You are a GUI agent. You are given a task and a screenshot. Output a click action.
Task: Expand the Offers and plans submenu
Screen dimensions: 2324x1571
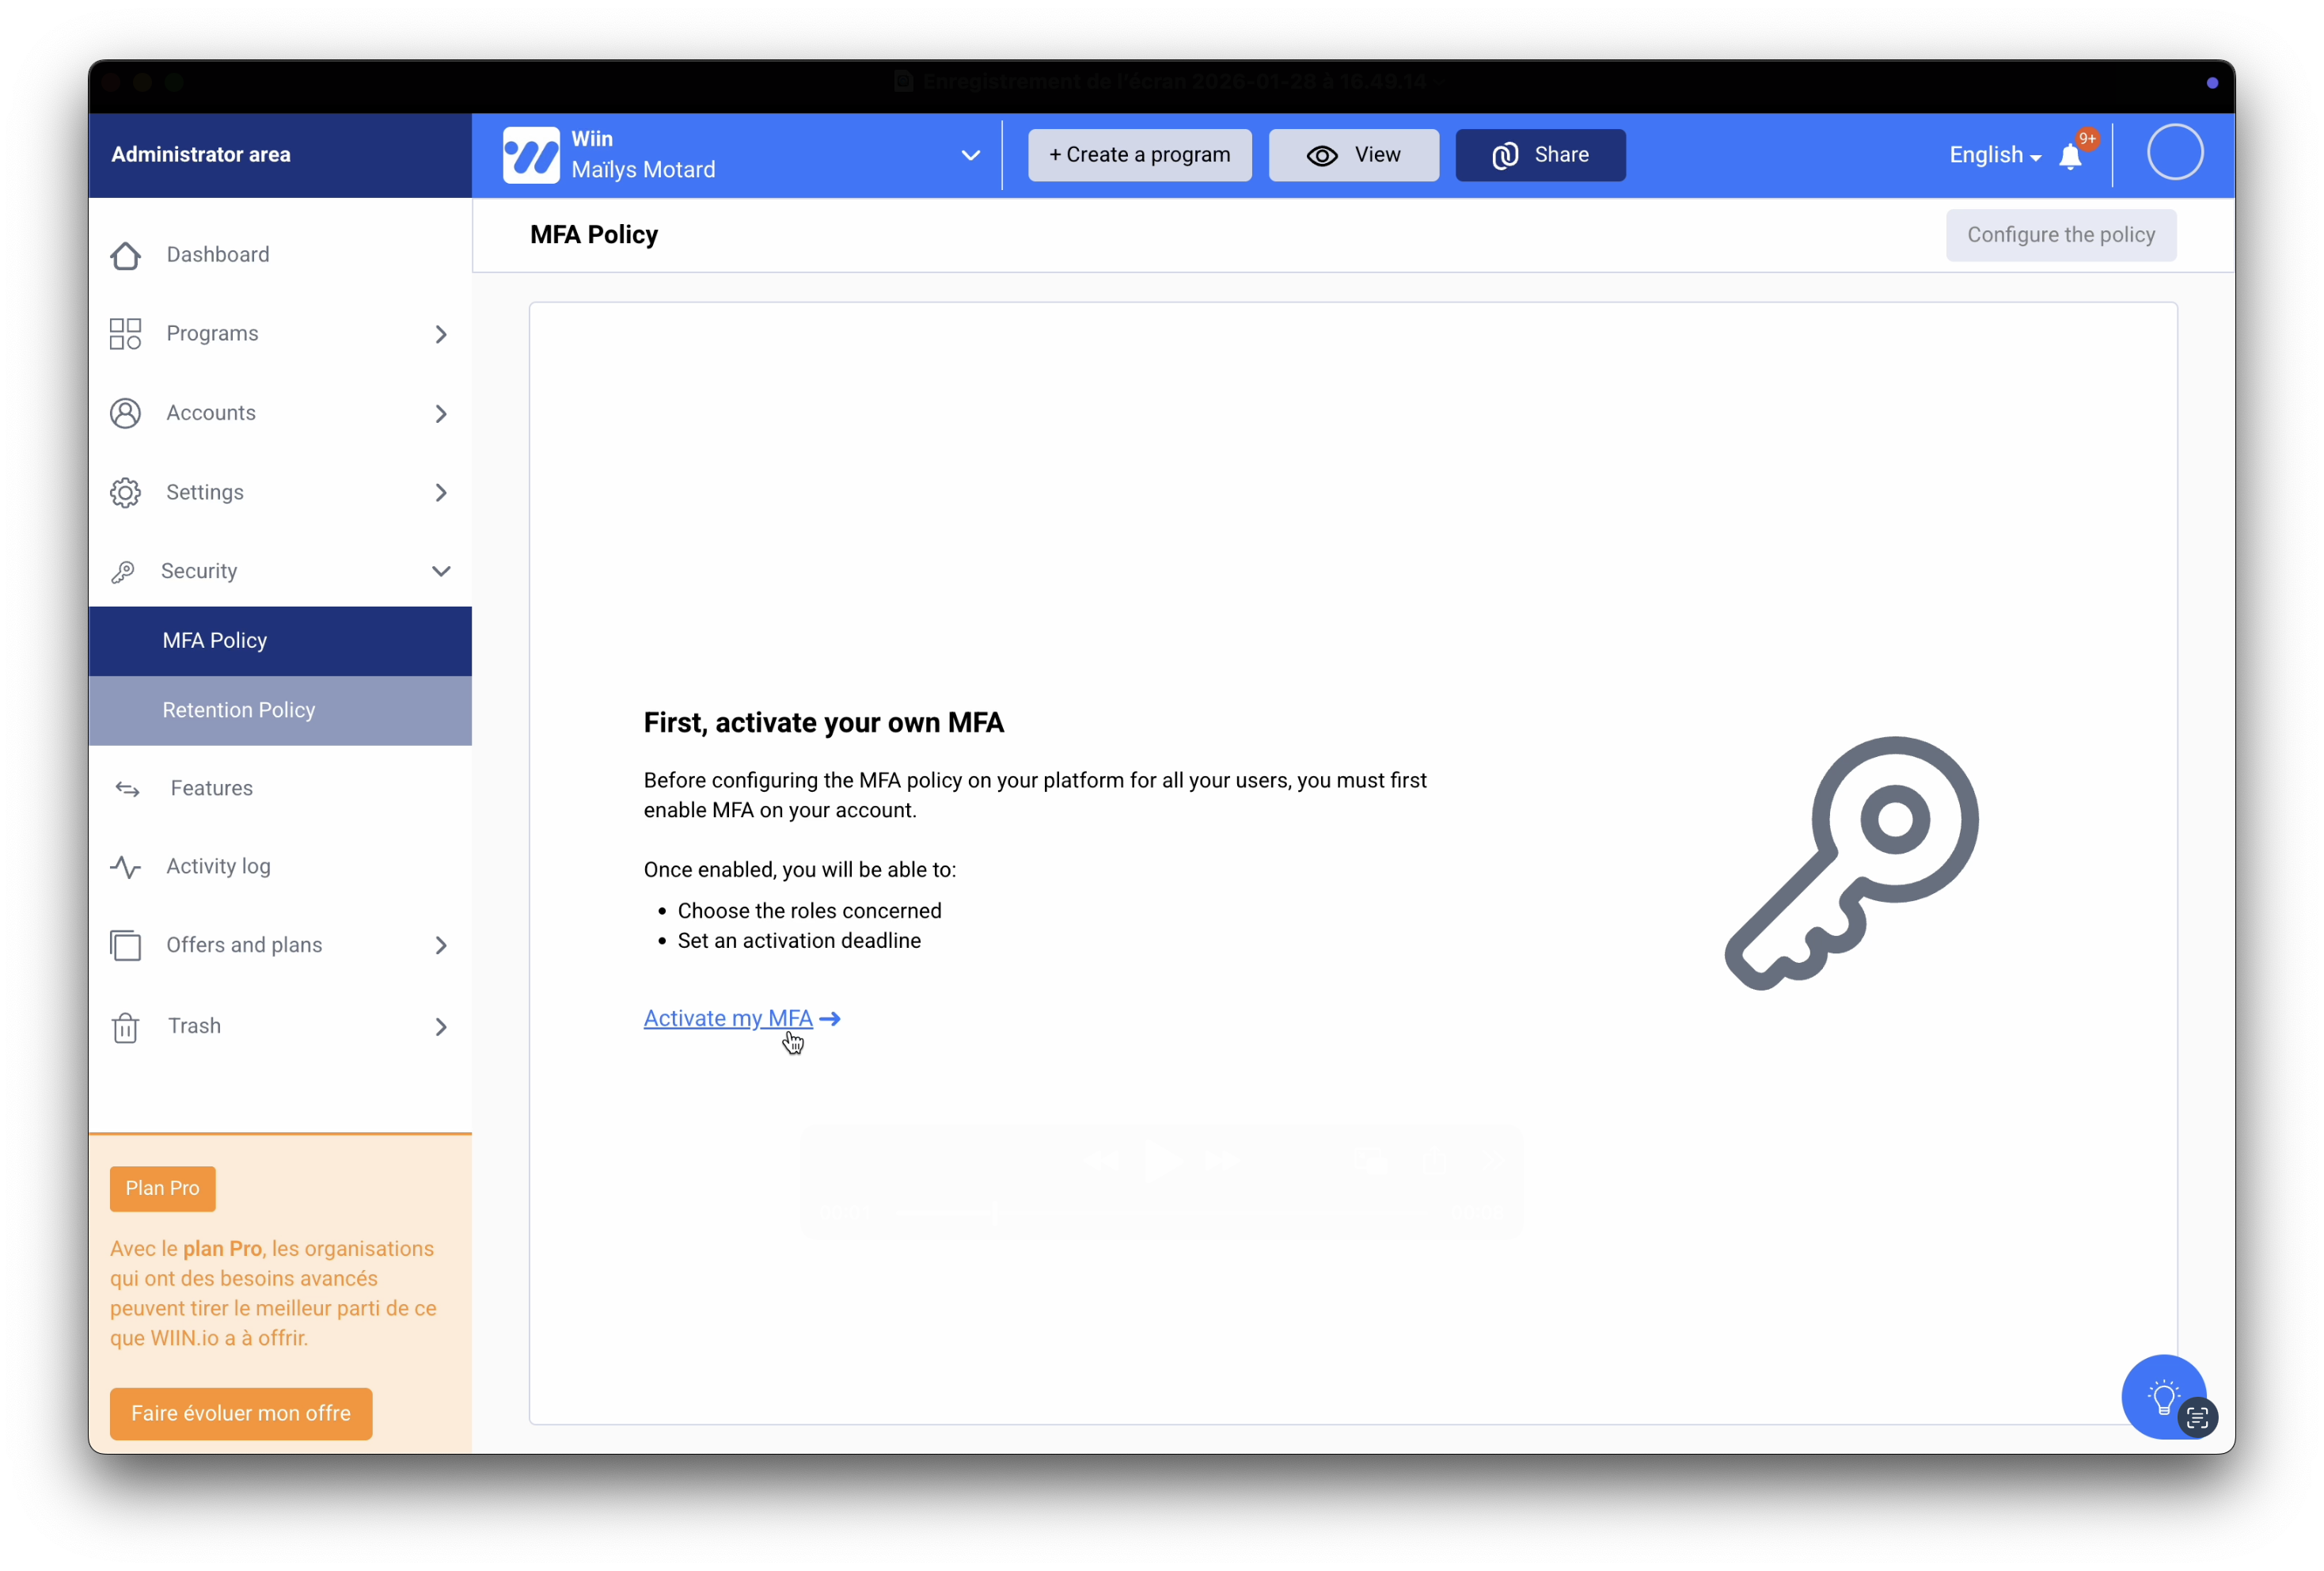click(441, 945)
